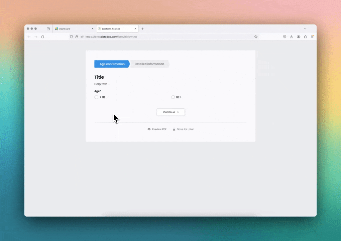Select the Age confirmation step
Screen dimensions: 341x241
pyautogui.click(x=112, y=64)
